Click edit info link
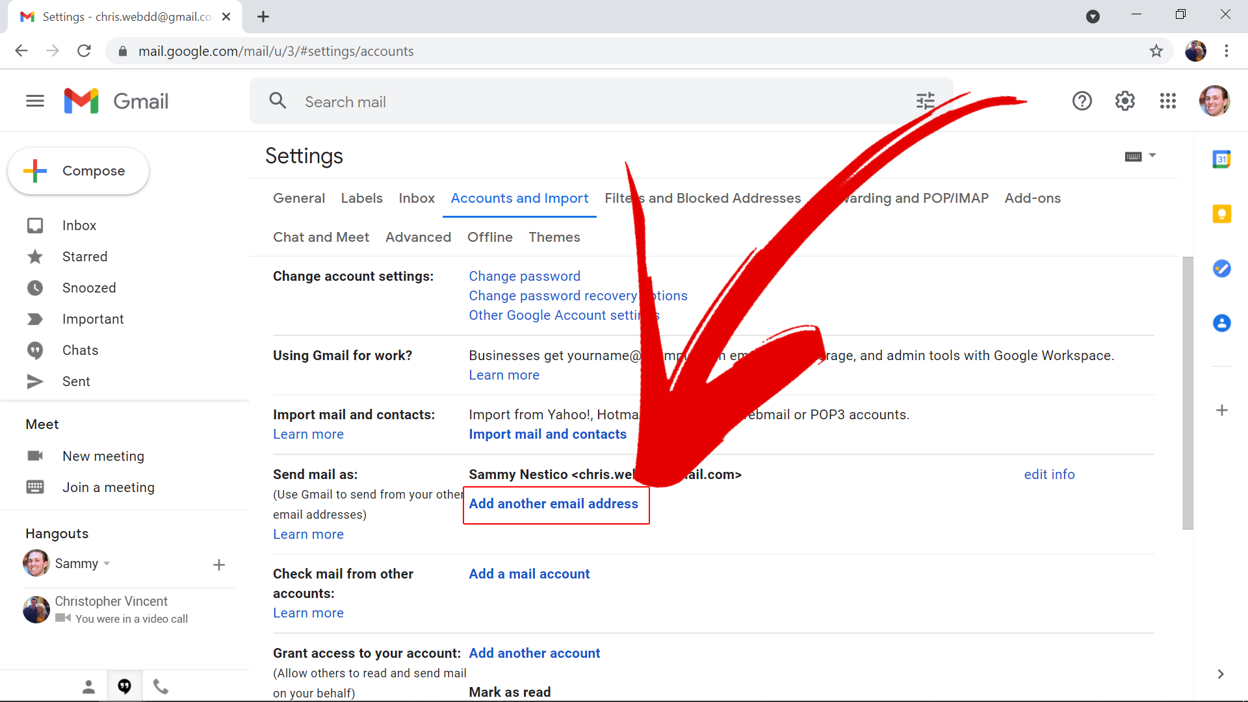The image size is (1248, 702). click(1049, 474)
